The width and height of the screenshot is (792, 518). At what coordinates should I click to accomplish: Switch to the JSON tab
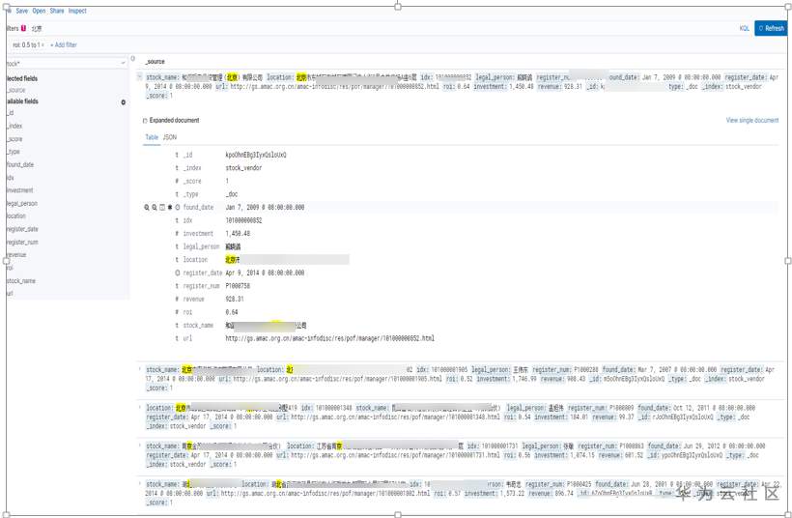point(170,137)
